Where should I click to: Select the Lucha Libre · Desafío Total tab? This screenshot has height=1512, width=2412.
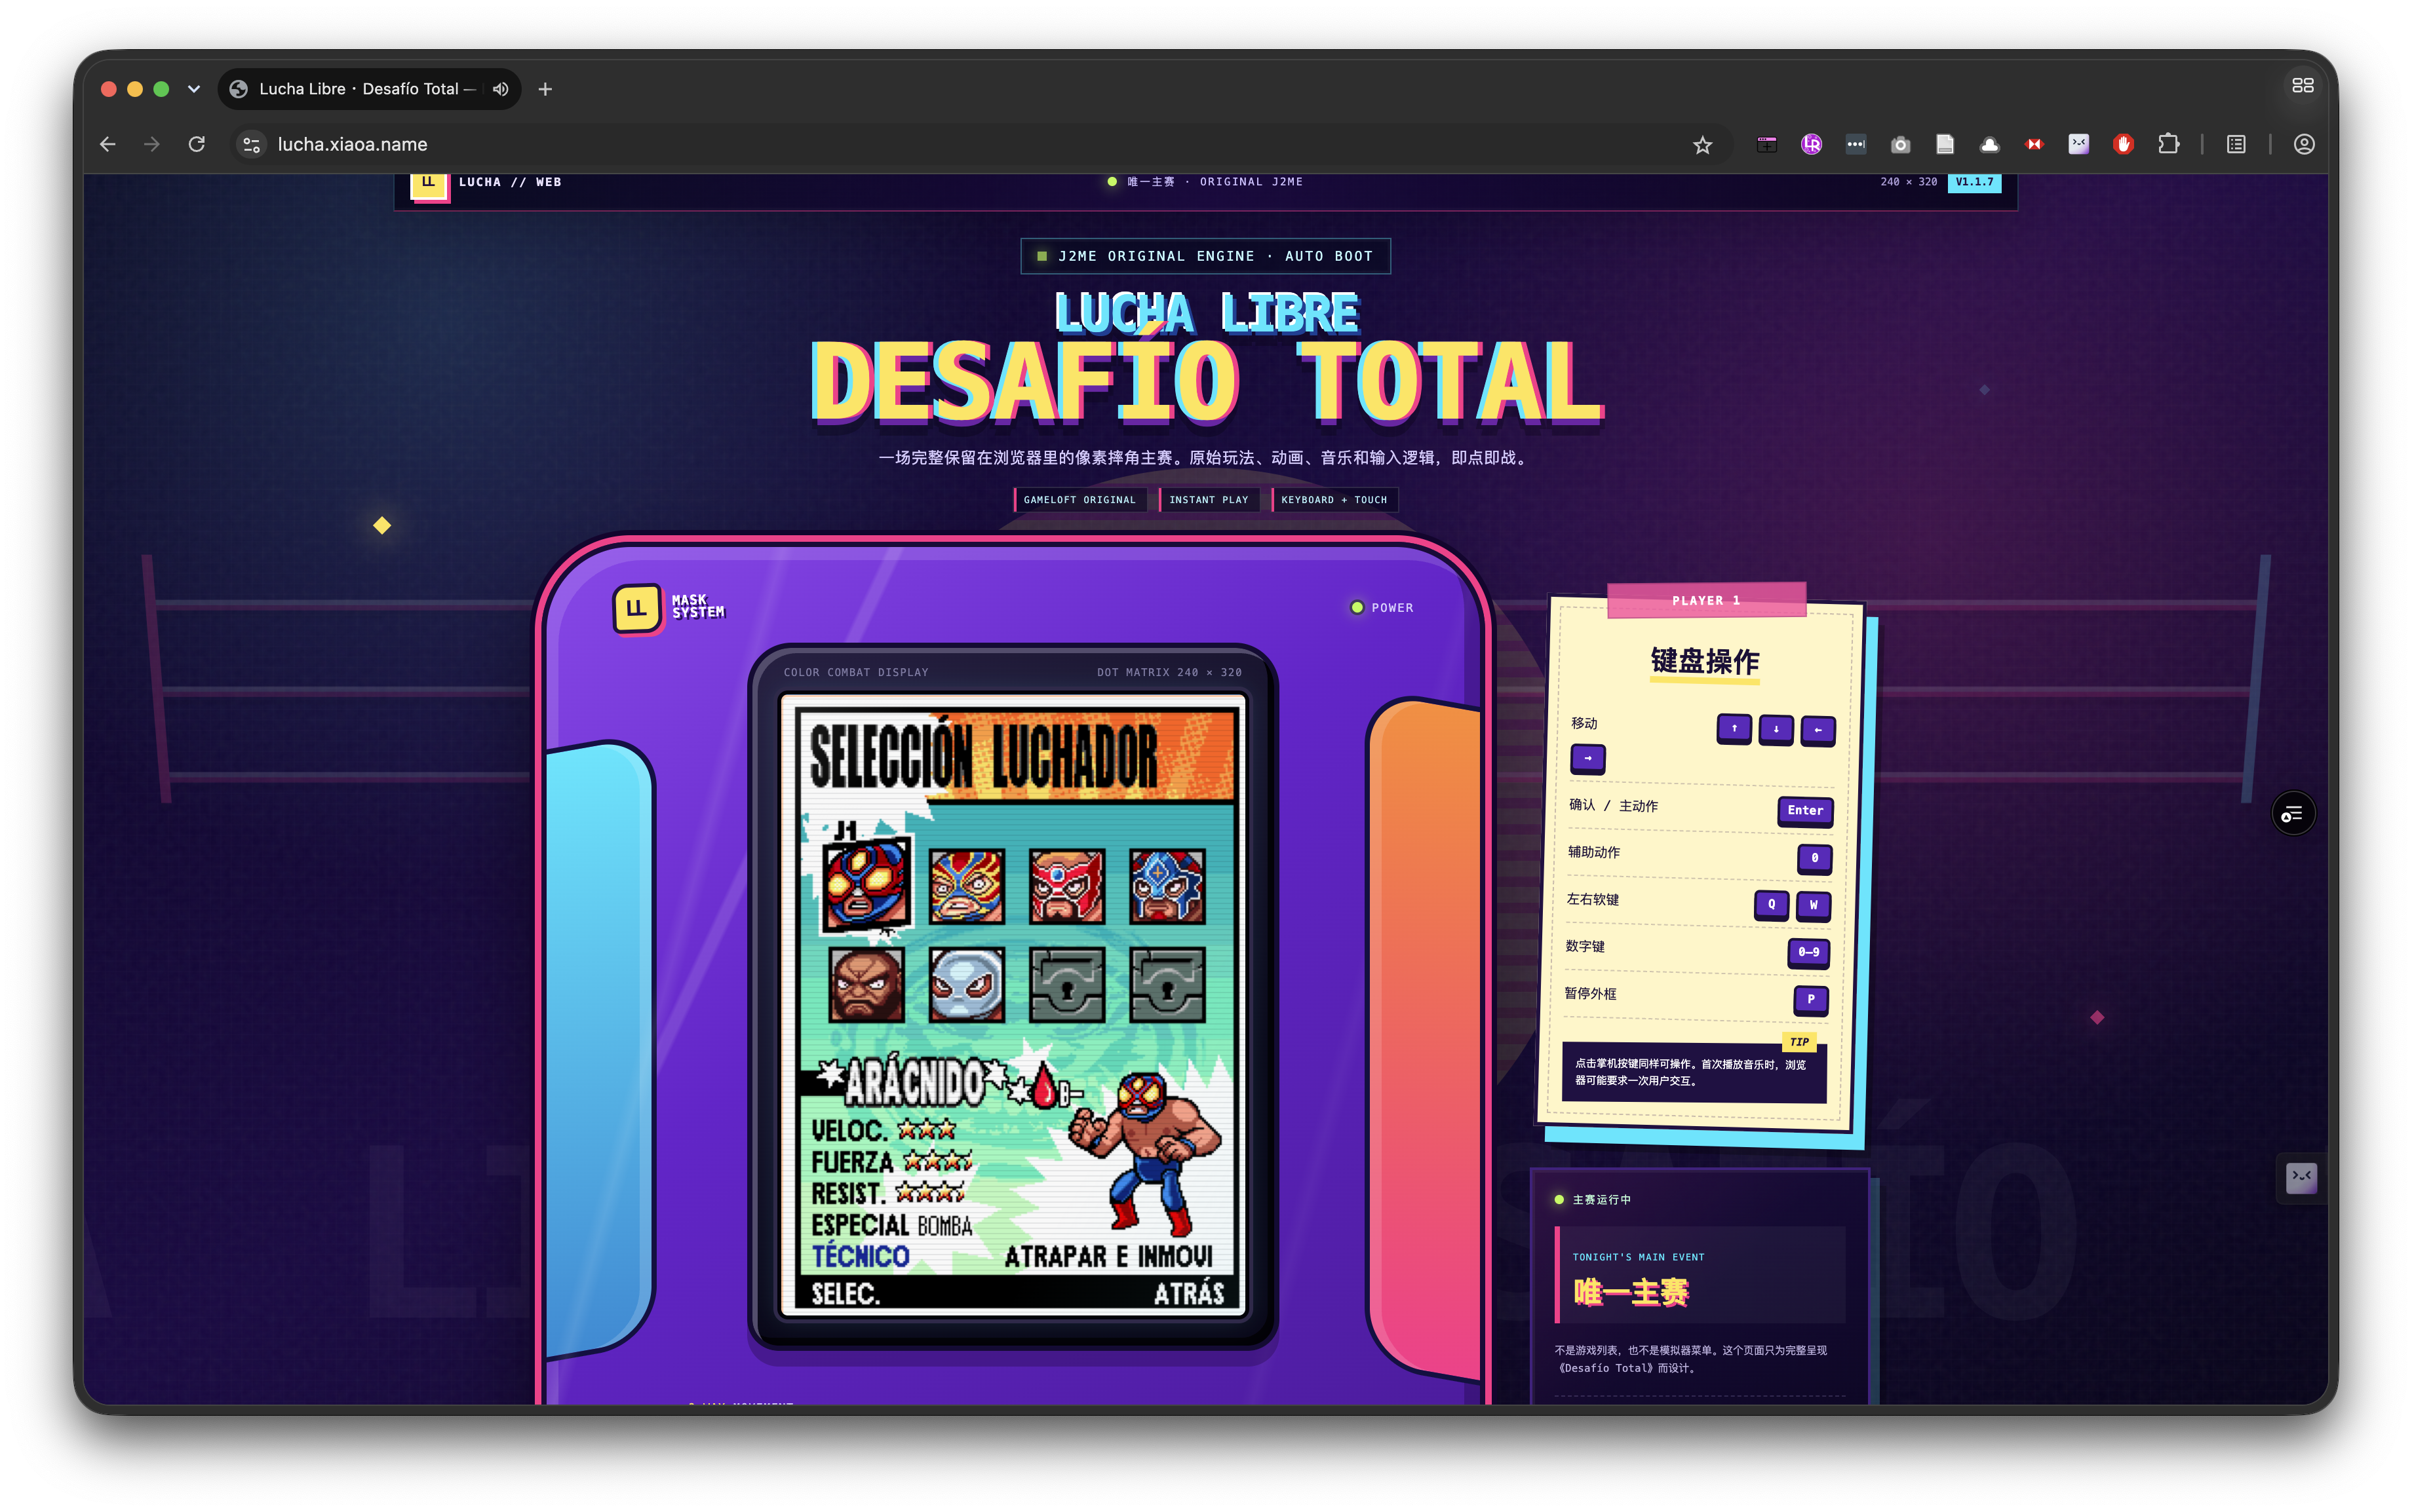coord(368,89)
